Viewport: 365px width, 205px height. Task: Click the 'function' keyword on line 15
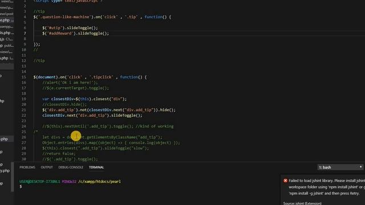(x=129, y=77)
